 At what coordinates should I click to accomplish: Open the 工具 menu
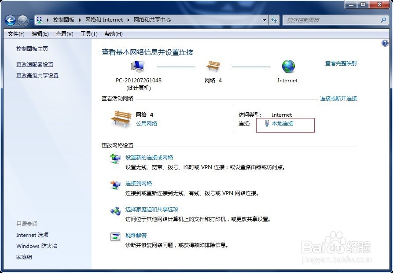88,33
